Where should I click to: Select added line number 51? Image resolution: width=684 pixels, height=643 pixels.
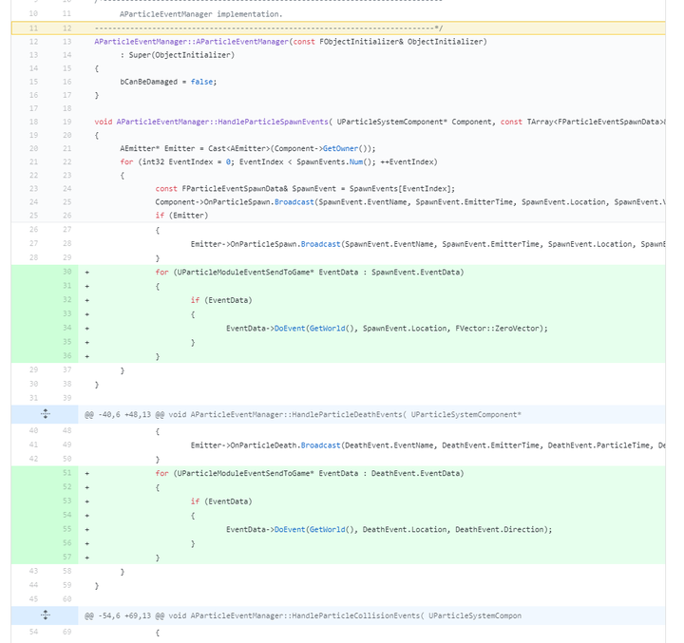[66, 472]
